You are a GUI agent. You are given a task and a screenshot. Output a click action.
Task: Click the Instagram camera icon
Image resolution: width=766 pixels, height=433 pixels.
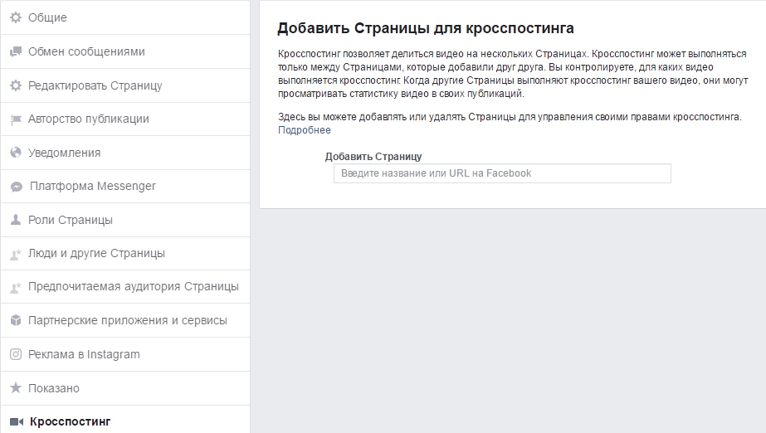point(15,354)
